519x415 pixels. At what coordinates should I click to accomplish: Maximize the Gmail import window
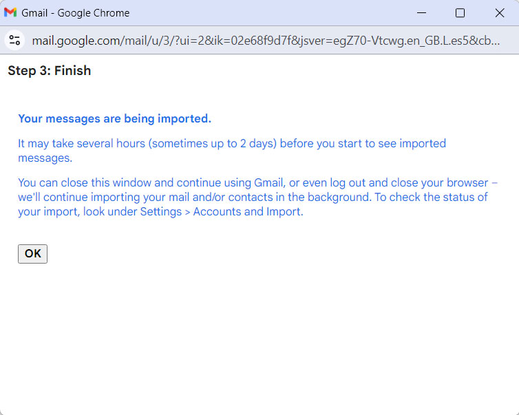[460, 13]
